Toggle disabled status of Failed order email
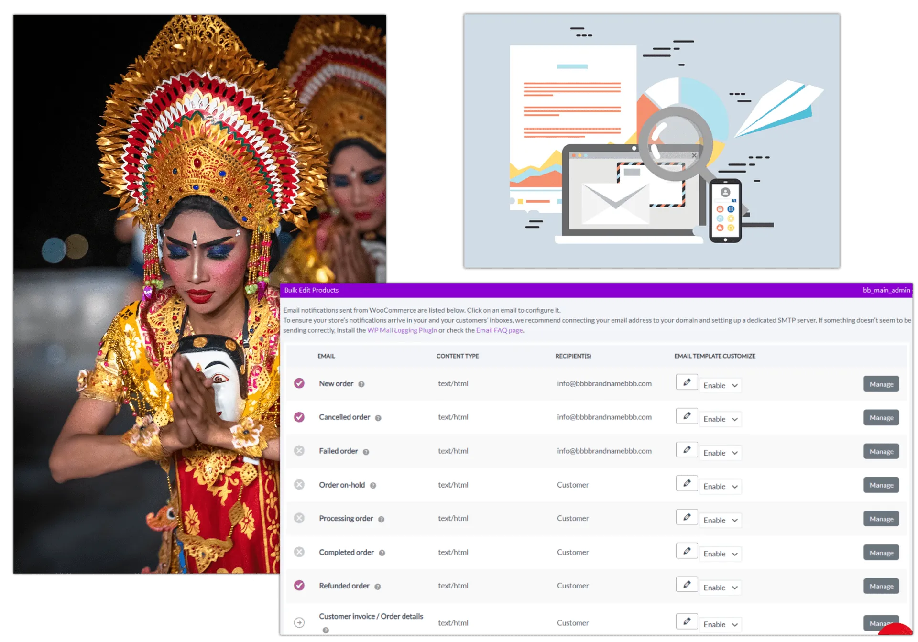 pos(299,451)
